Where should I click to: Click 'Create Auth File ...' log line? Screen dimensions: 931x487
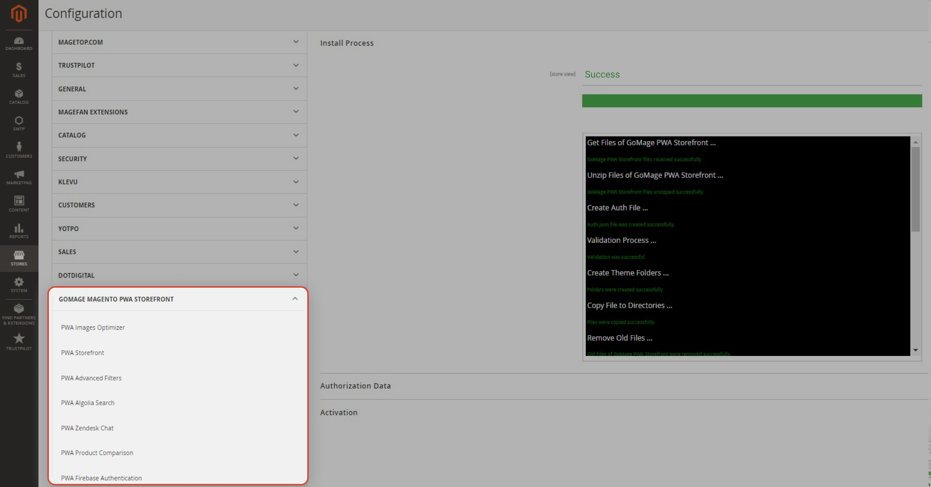618,208
